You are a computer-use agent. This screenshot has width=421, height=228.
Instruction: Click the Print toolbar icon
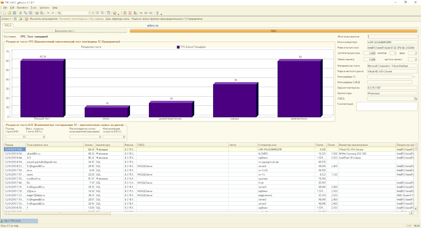[37, 13]
